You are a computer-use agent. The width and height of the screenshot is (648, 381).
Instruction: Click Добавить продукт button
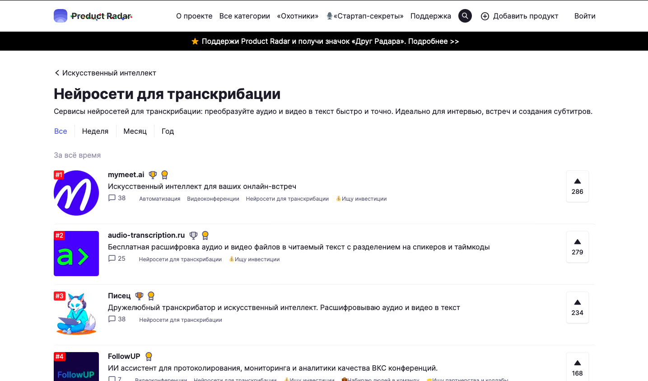click(x=520, y=16)
